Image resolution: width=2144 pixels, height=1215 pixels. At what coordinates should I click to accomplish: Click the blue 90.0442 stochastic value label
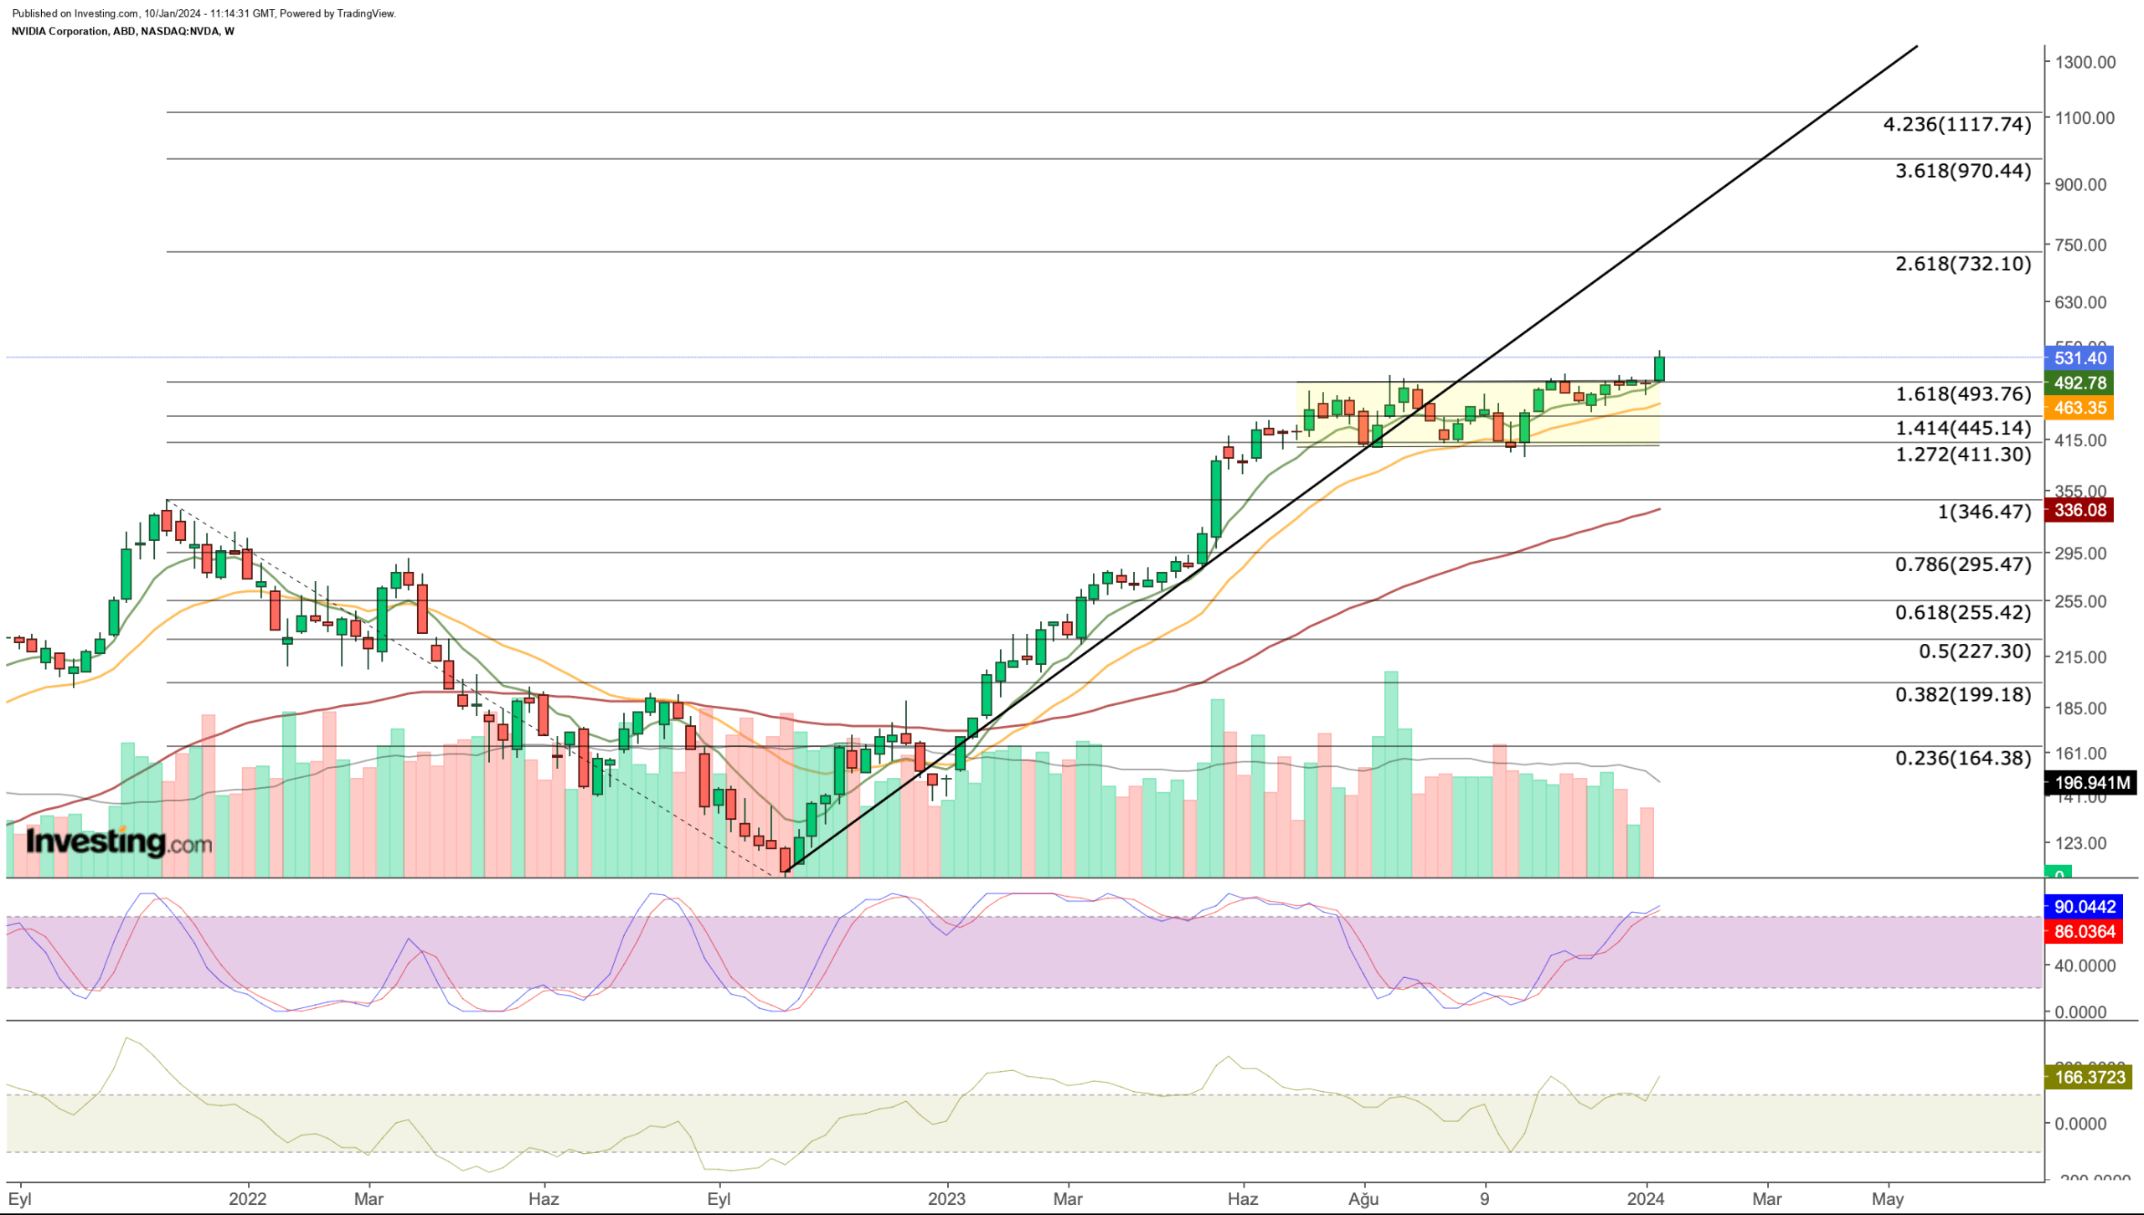click(2084, 907)
